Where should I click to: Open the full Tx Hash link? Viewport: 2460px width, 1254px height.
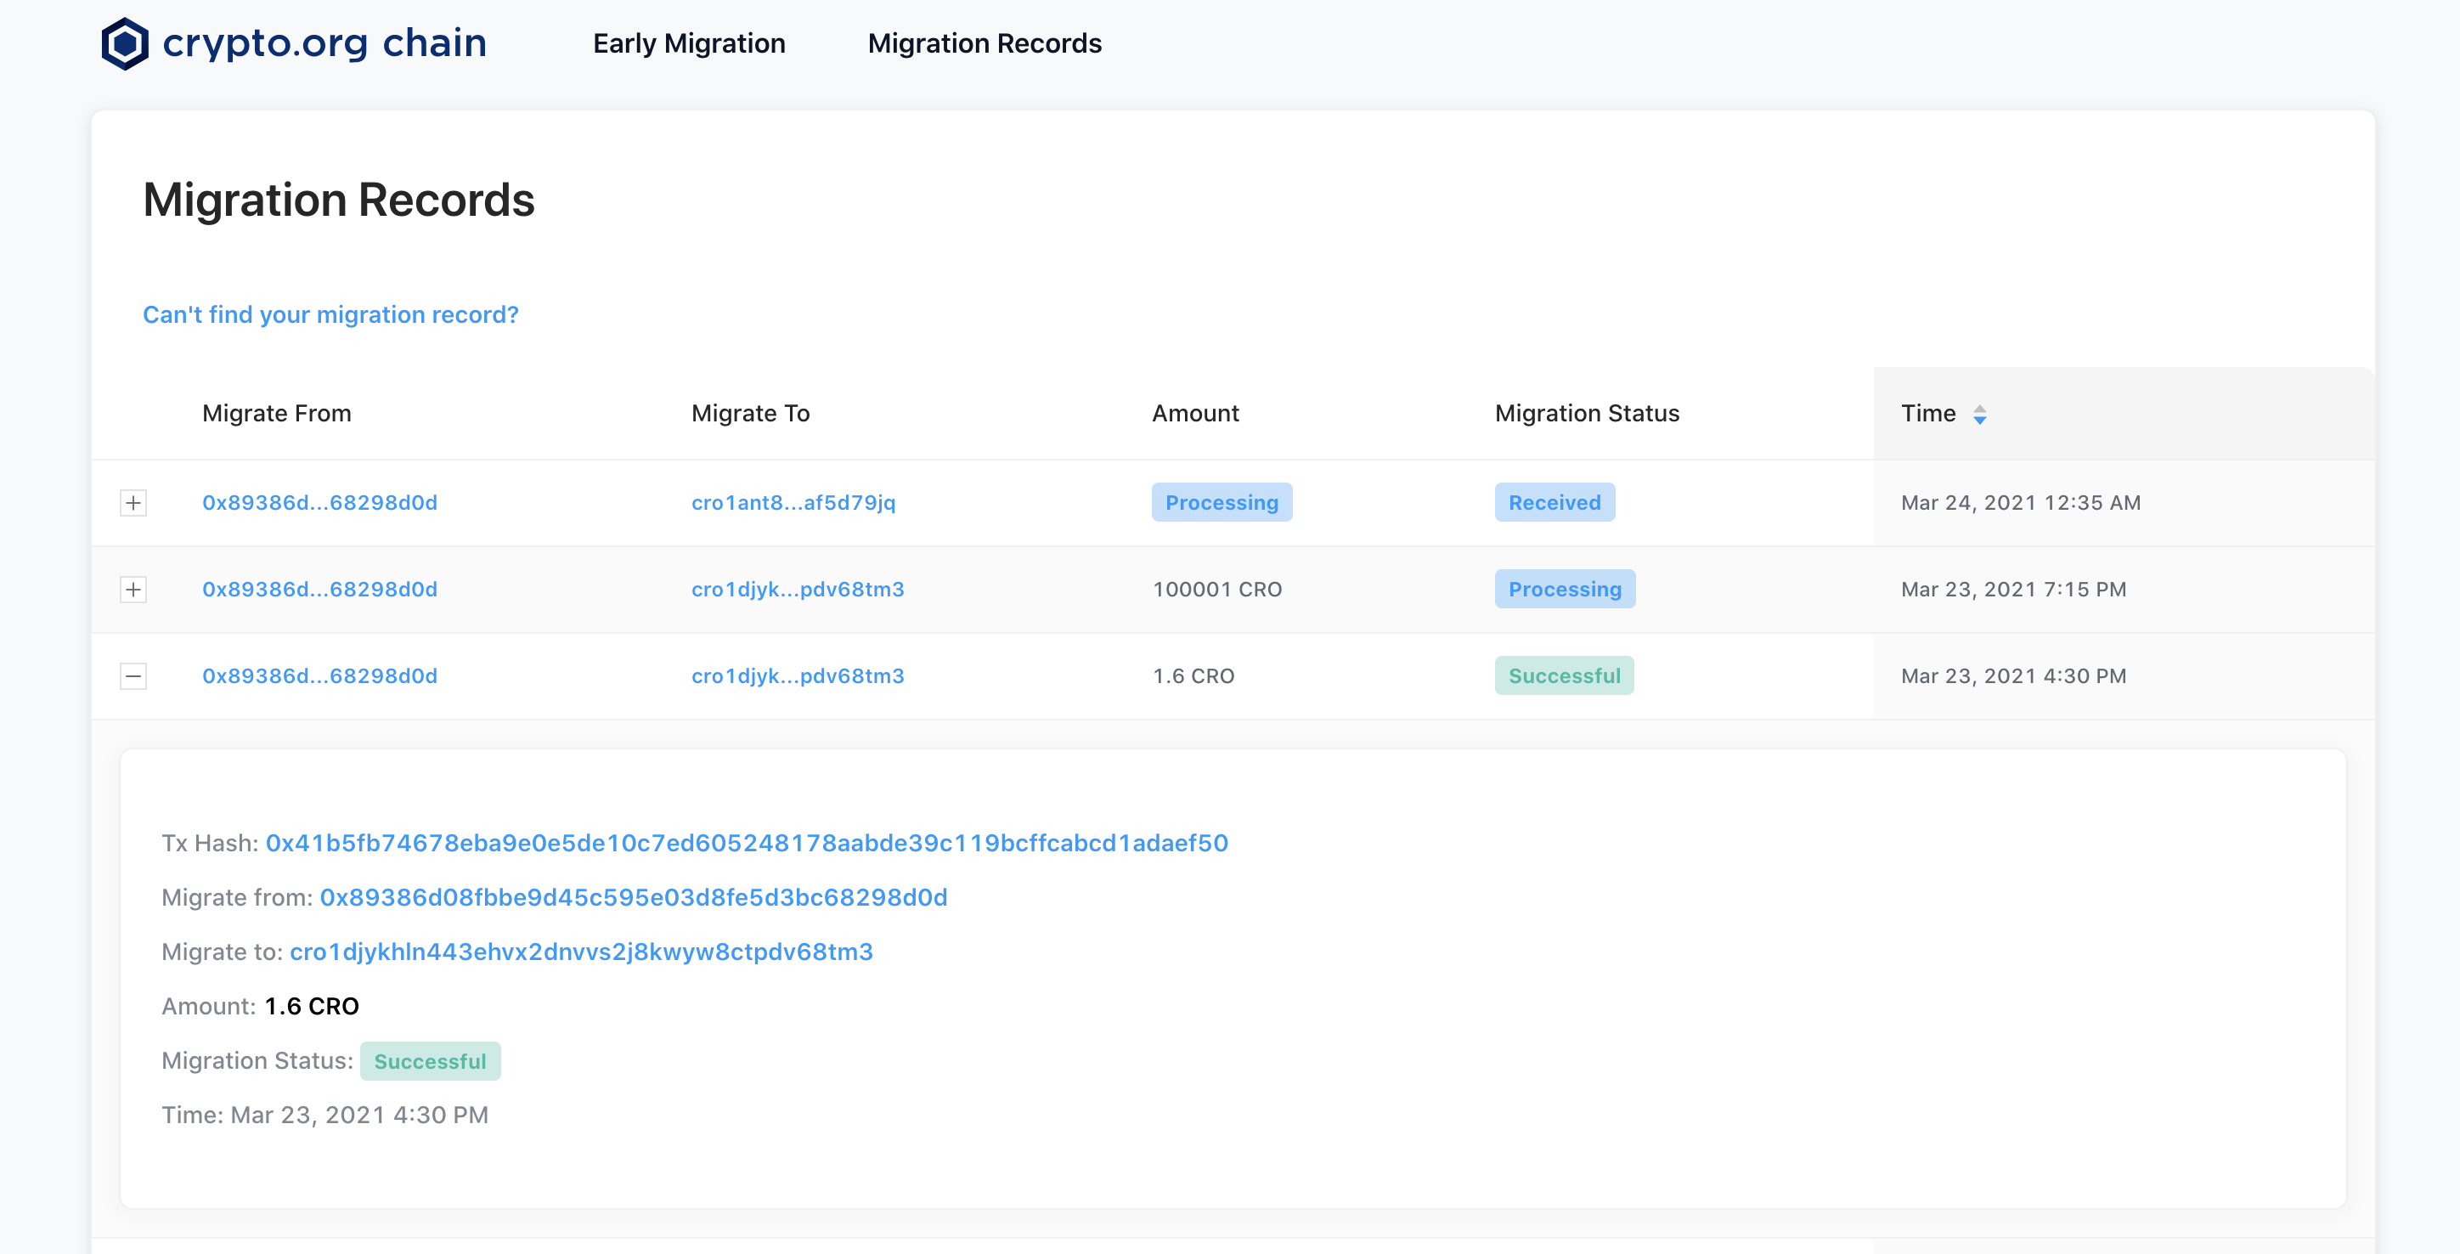[x=746, y=842]
